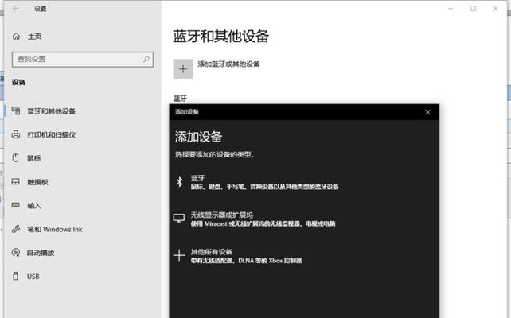
Task: Select 蓝牙和其他设备 in sidebar
Action: [51, 111]
